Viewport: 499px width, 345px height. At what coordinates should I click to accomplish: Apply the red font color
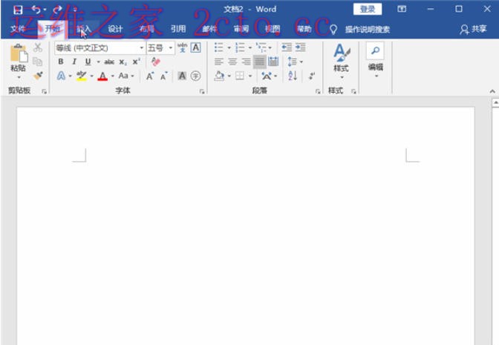102,76
